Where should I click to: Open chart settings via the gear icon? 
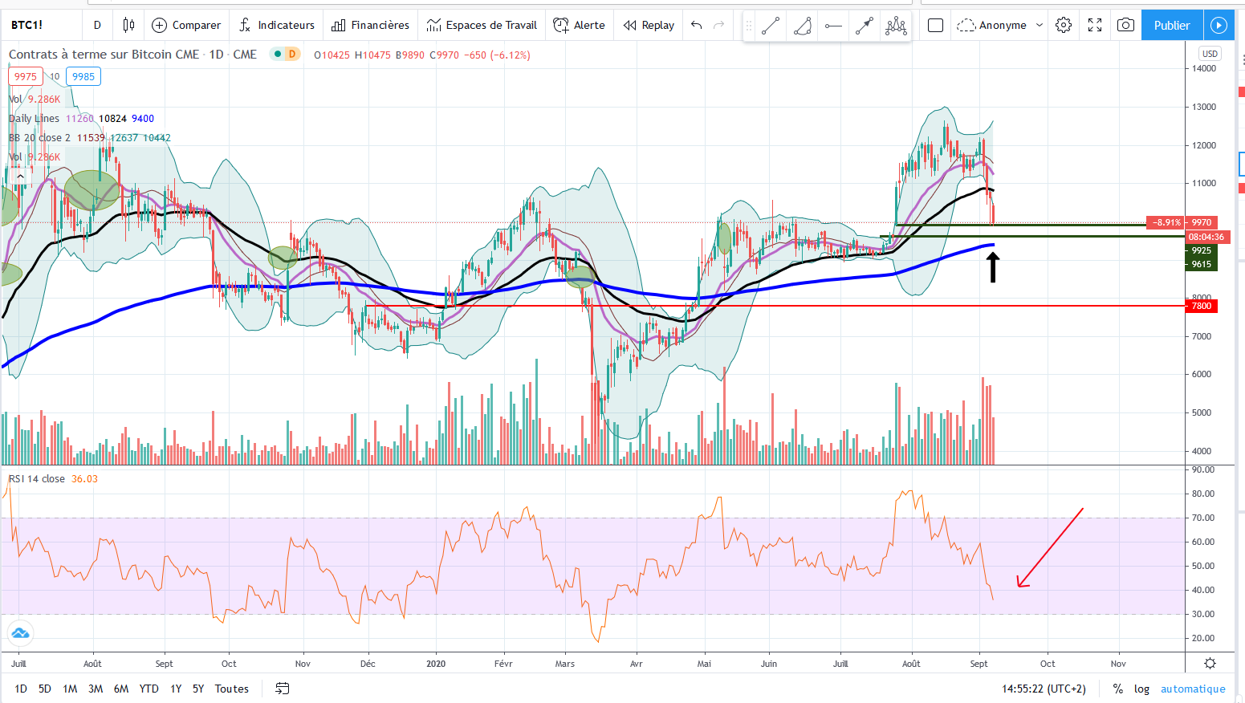pos(1064,25)
